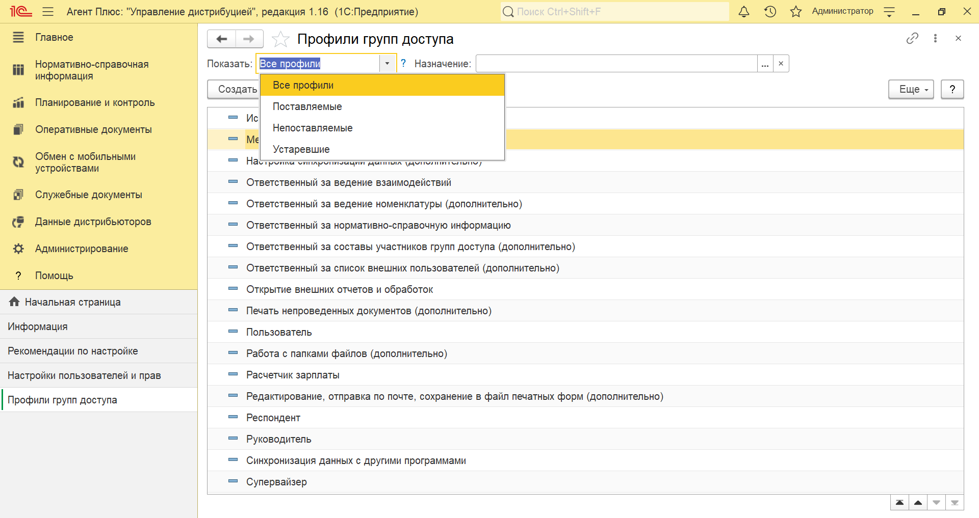The width and height of the screenshot is (979, 518).
Task: Open Служебные документы section
Action: [98, 195]
